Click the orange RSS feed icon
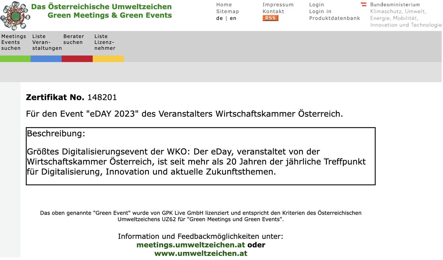This screenshot has height=260, width=443. [270, 18]
